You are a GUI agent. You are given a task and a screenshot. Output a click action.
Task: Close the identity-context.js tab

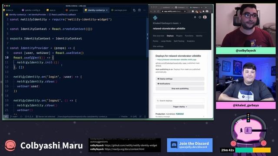click(107, 10)
